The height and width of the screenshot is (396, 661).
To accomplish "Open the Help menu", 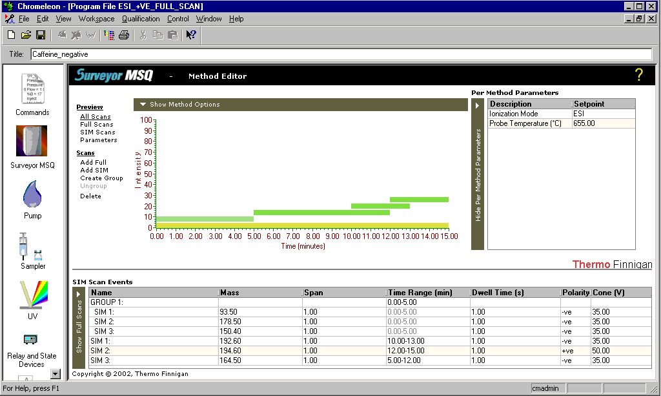I will (236, 19).
